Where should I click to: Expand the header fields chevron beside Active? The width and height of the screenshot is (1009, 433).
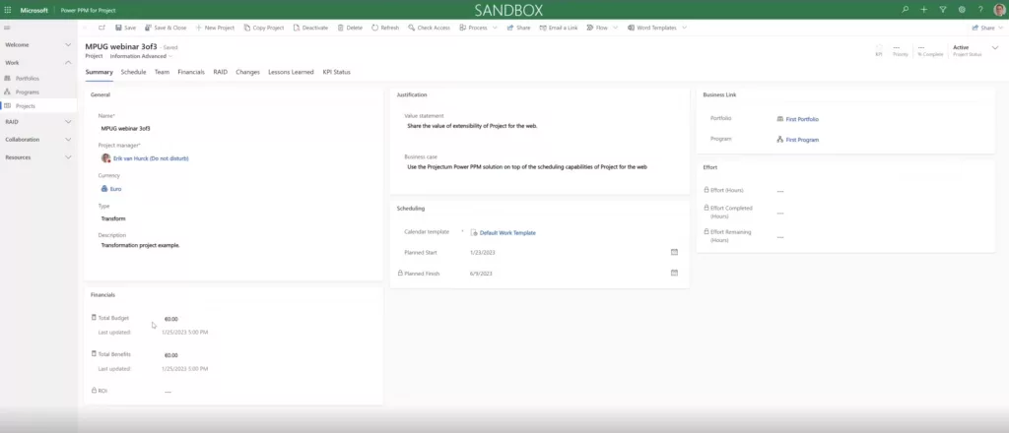[x=995, y=48]
